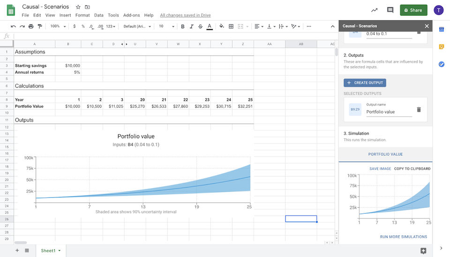Open the Data menu

pyautogui.click(x=99, y=15)
